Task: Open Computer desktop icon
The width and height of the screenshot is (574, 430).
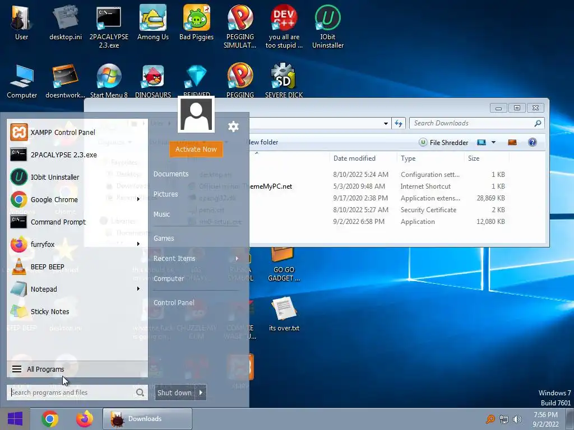Action: pos(22,81)
